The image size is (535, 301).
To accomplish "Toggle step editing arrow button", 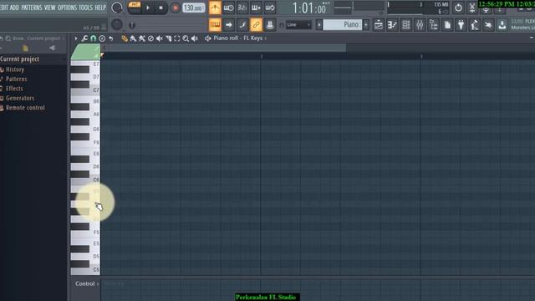I will (x=228, y=24).
